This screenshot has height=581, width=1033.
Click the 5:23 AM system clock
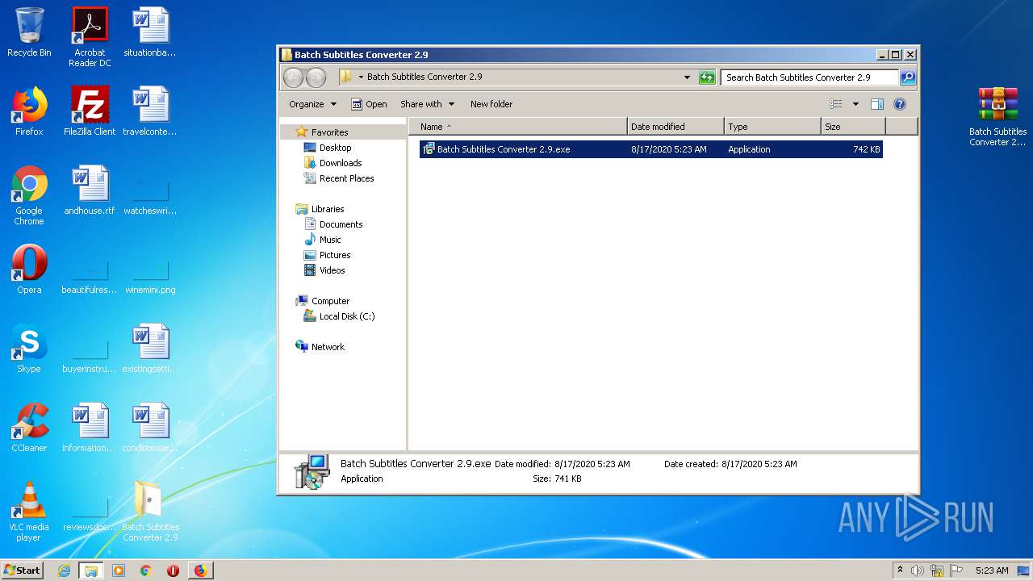pyautogui.click(x=992, y=571)
